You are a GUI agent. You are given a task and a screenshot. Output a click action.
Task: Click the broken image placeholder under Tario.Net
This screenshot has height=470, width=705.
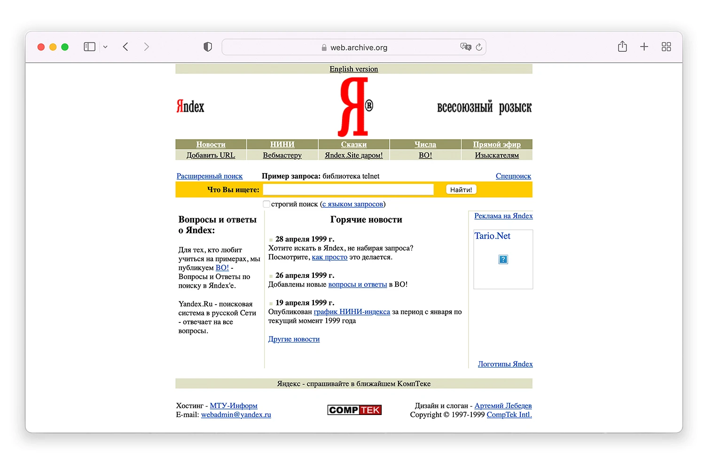coord(503,259)
